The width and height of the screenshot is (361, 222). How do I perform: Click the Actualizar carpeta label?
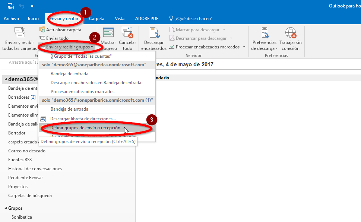click(64, 30)
